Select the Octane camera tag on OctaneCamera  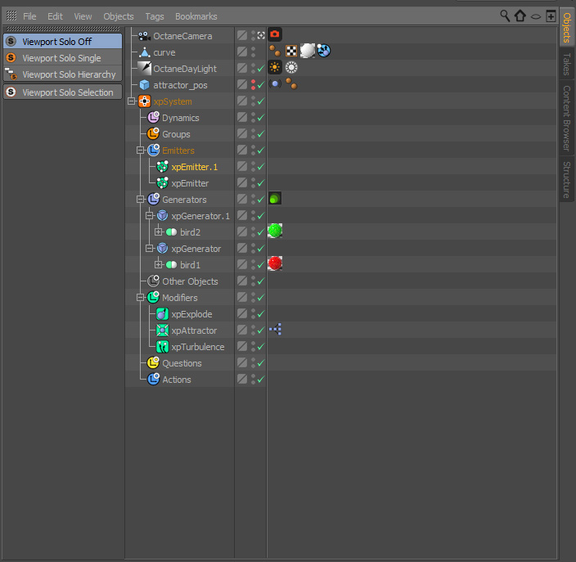(x=275, y=34)
